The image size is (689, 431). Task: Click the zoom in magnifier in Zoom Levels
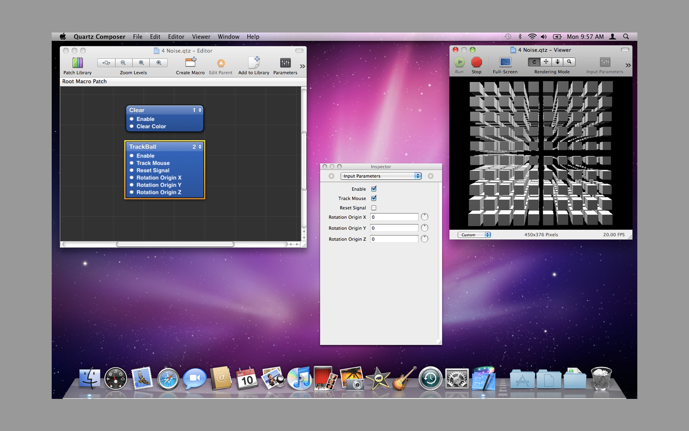tap(159, 63)
